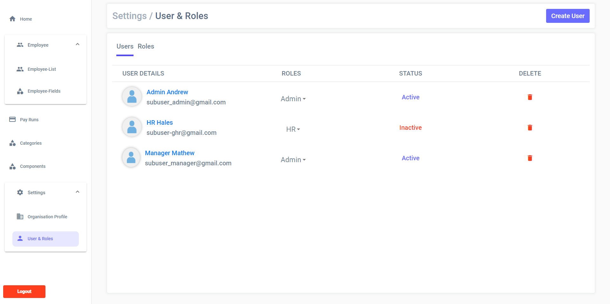This screenshot has height=304, width=610.
Task: Open the HR role dropdown for HR Hales
Action: tap(293, 129)
